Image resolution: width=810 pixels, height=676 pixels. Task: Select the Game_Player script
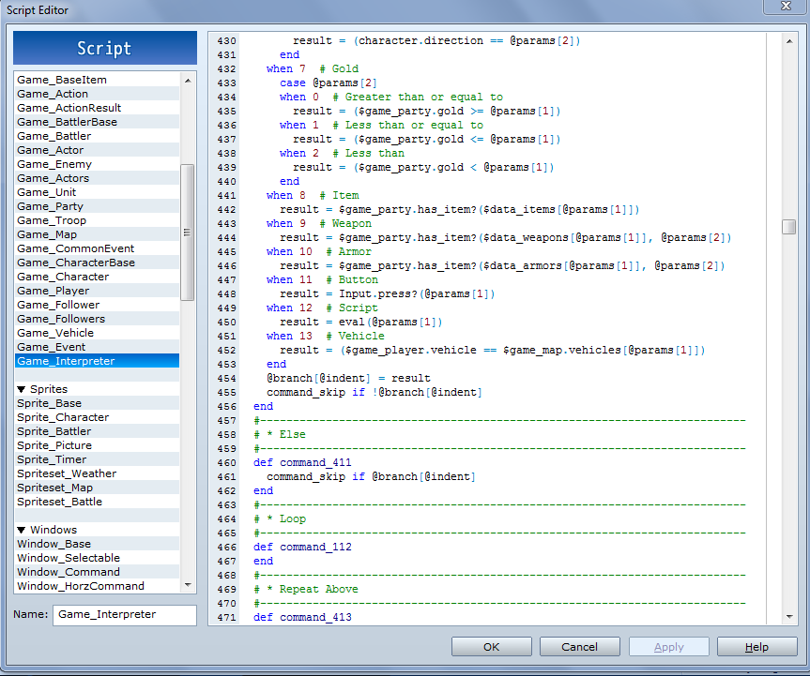point(53,291)
